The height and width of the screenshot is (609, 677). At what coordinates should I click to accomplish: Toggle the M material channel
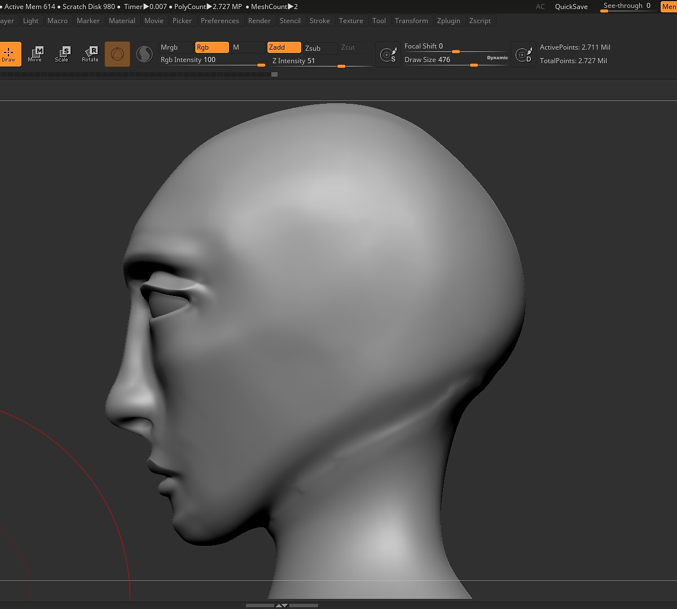click(x=248, y=47)
